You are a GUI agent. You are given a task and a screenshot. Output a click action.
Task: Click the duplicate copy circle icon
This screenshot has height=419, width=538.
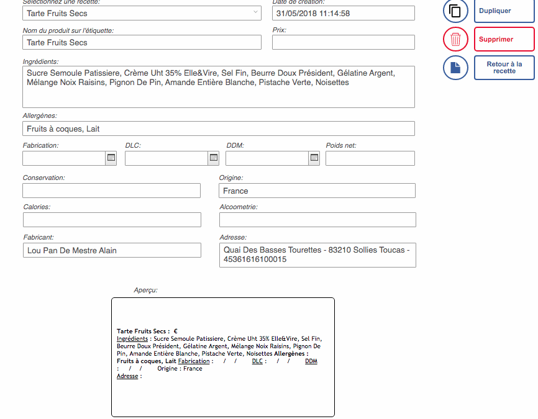click(455, 11)
